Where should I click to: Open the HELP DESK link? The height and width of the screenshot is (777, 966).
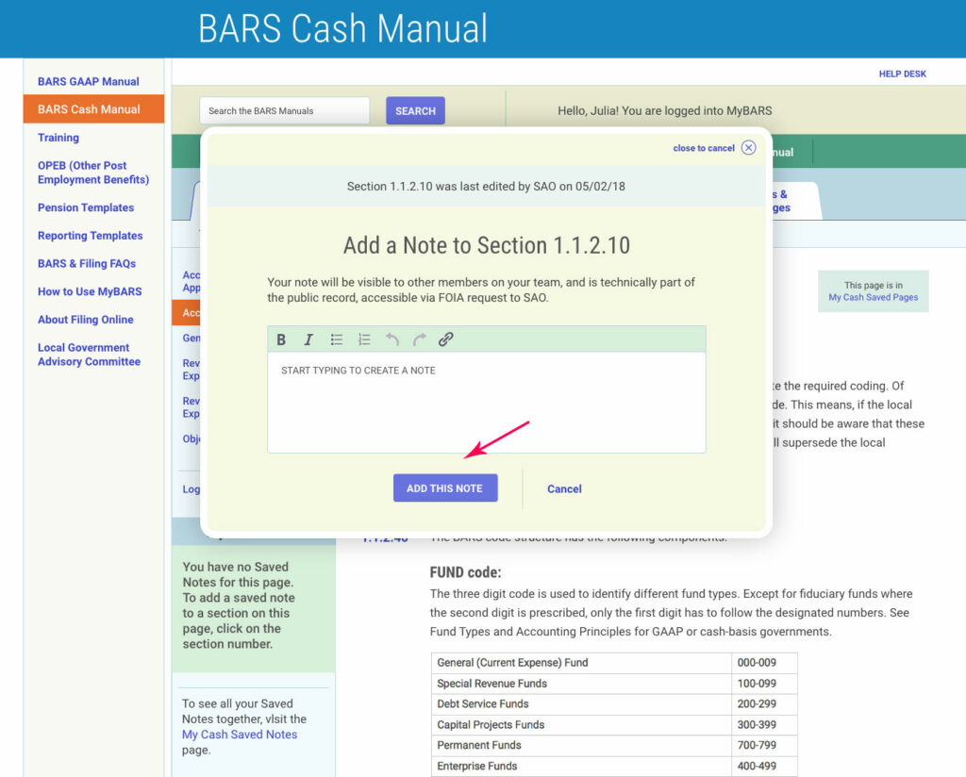tap(902, 74)
